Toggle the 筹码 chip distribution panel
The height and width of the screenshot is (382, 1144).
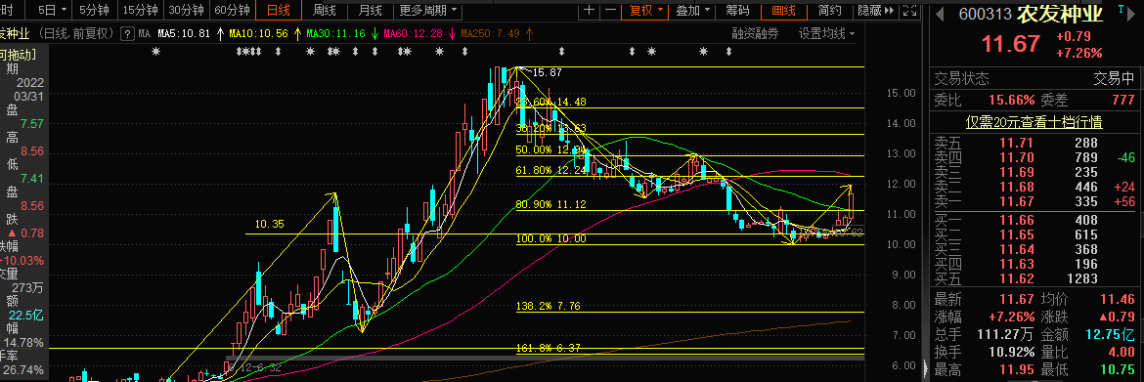coord(737,10)
